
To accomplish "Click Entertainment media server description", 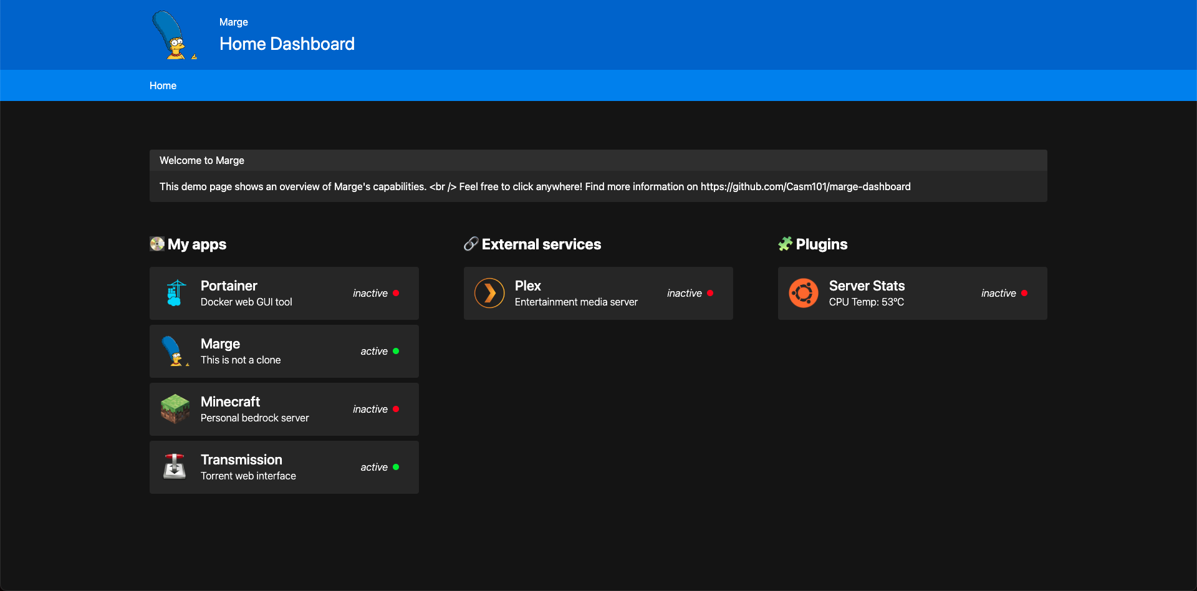I will point(576,302).
